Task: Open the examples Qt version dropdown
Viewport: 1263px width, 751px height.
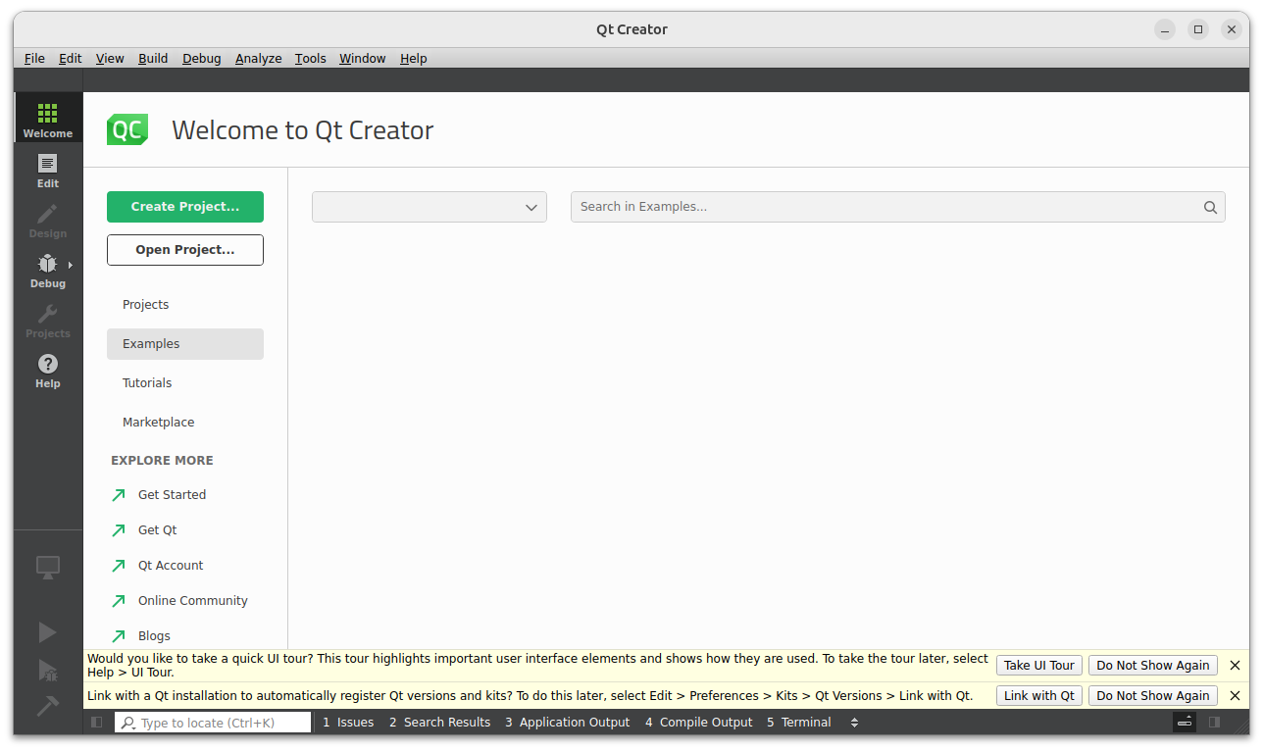Action: click(429, 207)
